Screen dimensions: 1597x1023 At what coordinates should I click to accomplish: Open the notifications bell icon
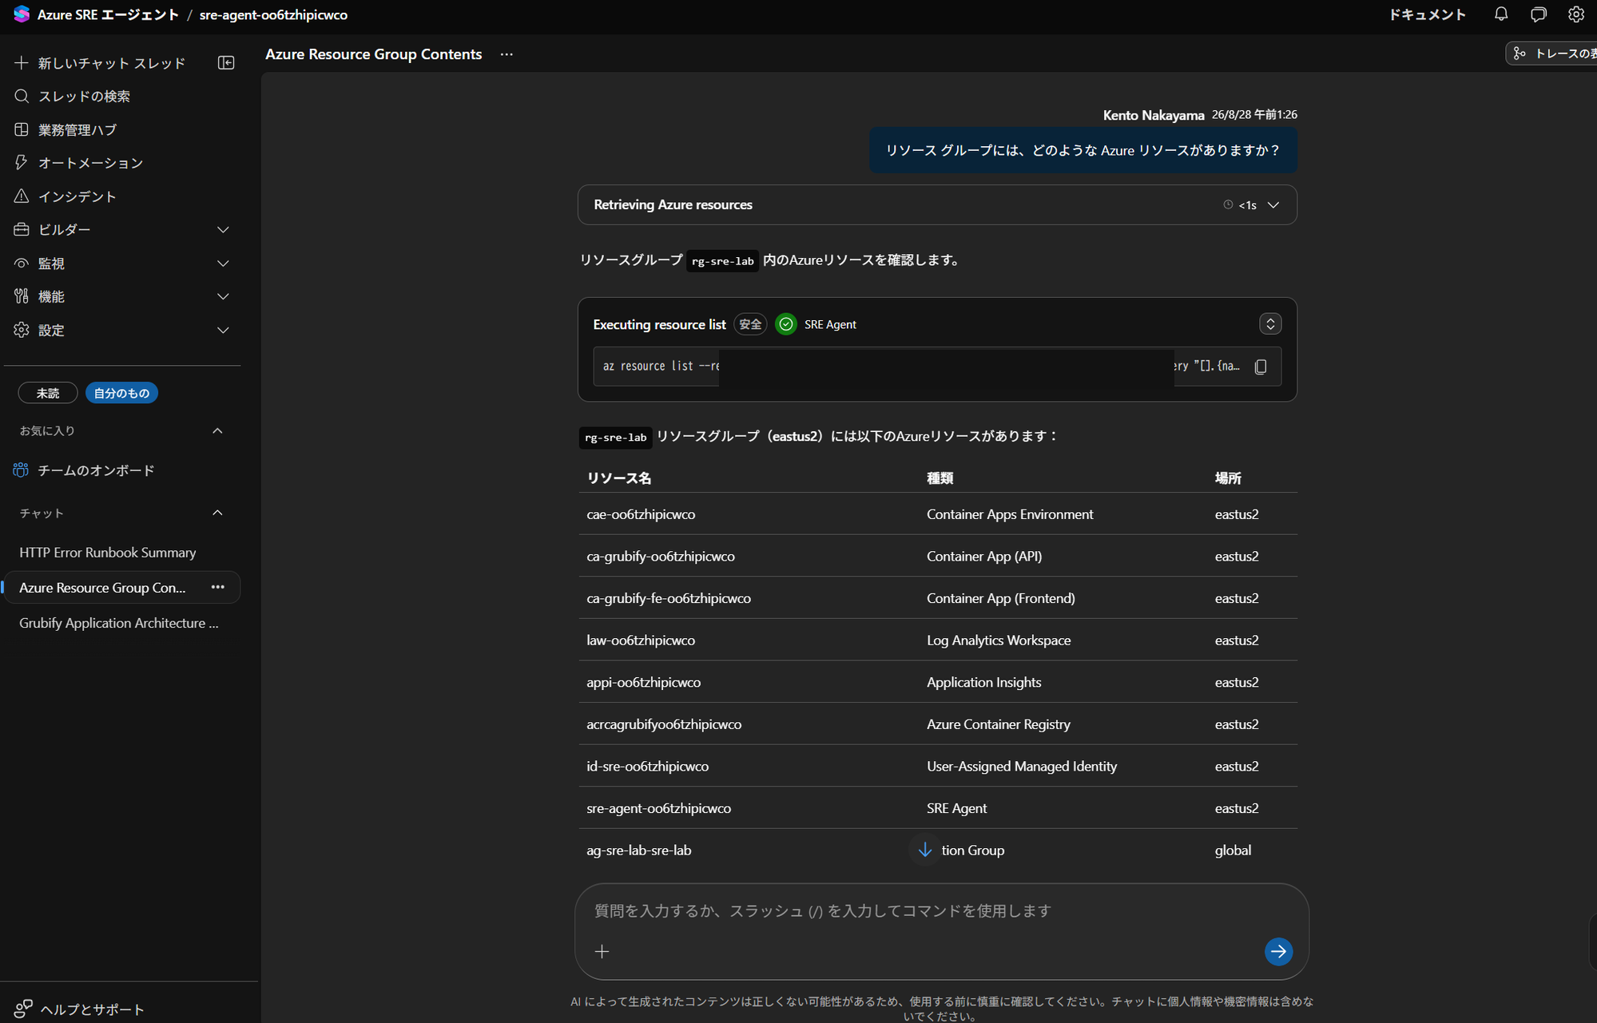tap(1501, 14)
